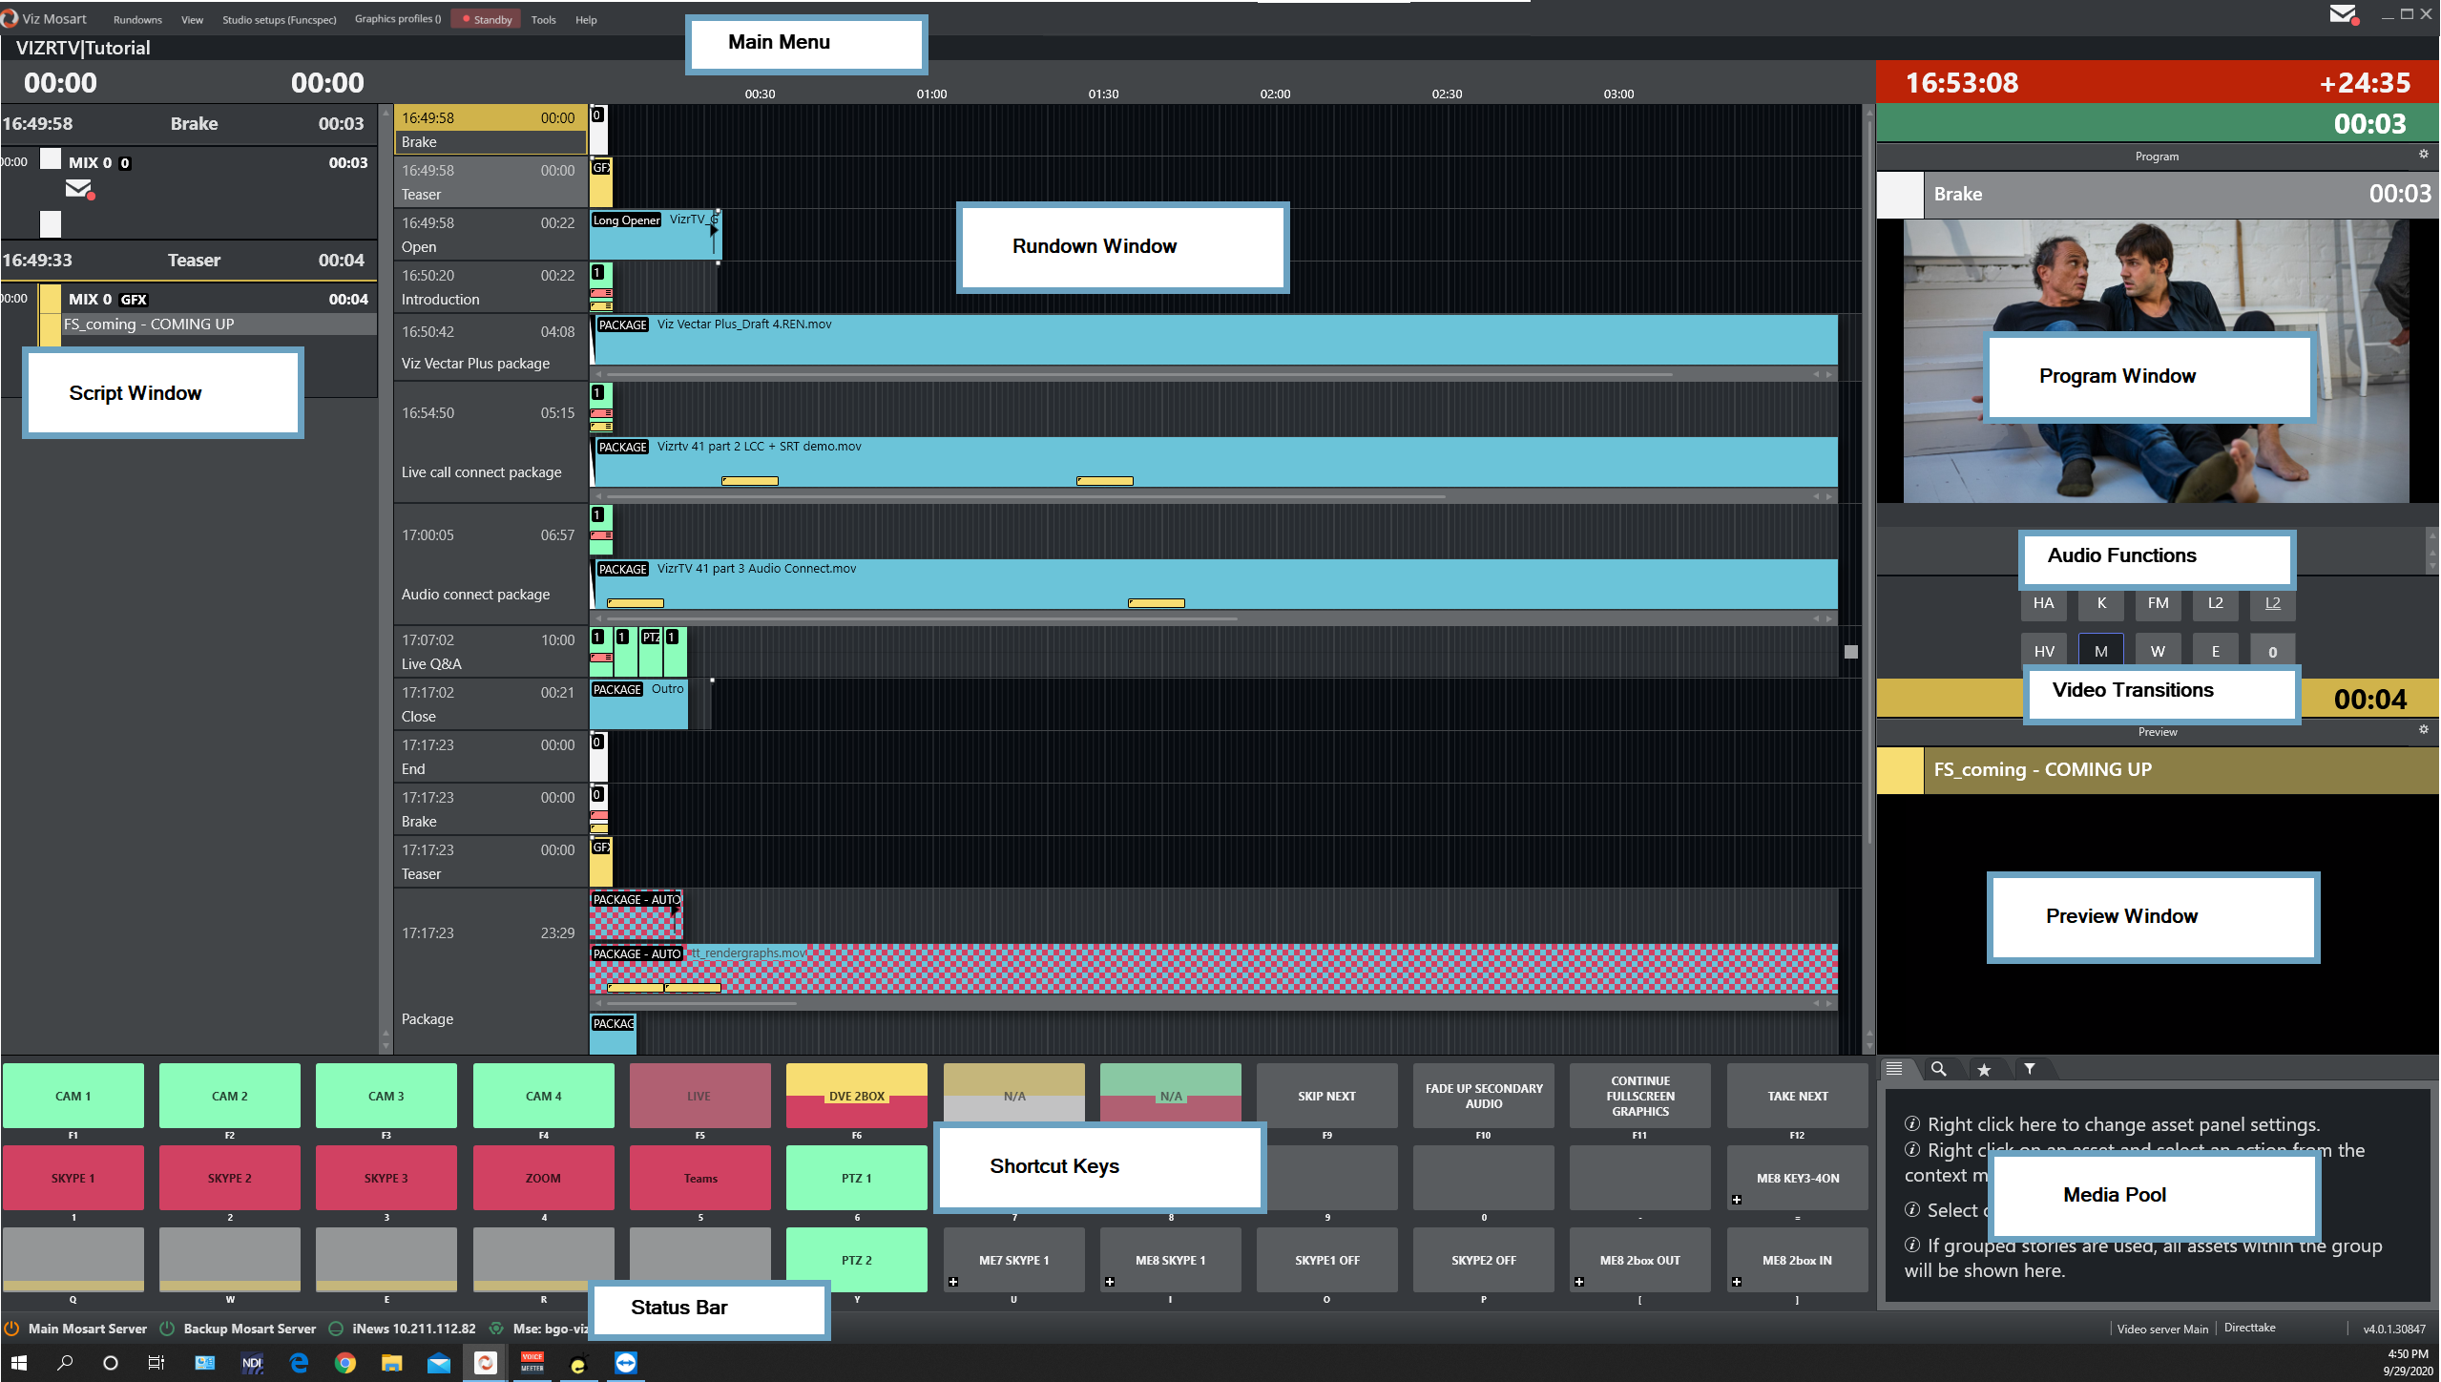Toggle the HA audio function button
Viewport: 2441px width, 1382px height.
2043,603
